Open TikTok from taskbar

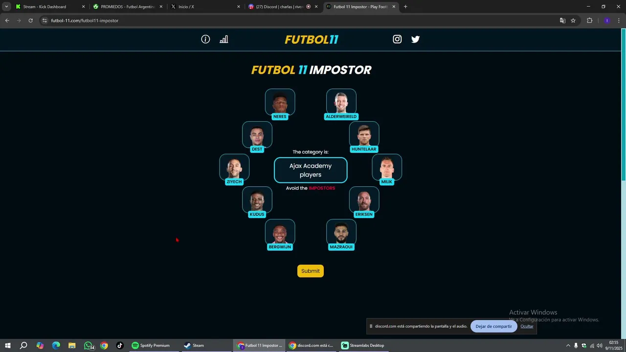pyautogui.click(x=120, y=346)
